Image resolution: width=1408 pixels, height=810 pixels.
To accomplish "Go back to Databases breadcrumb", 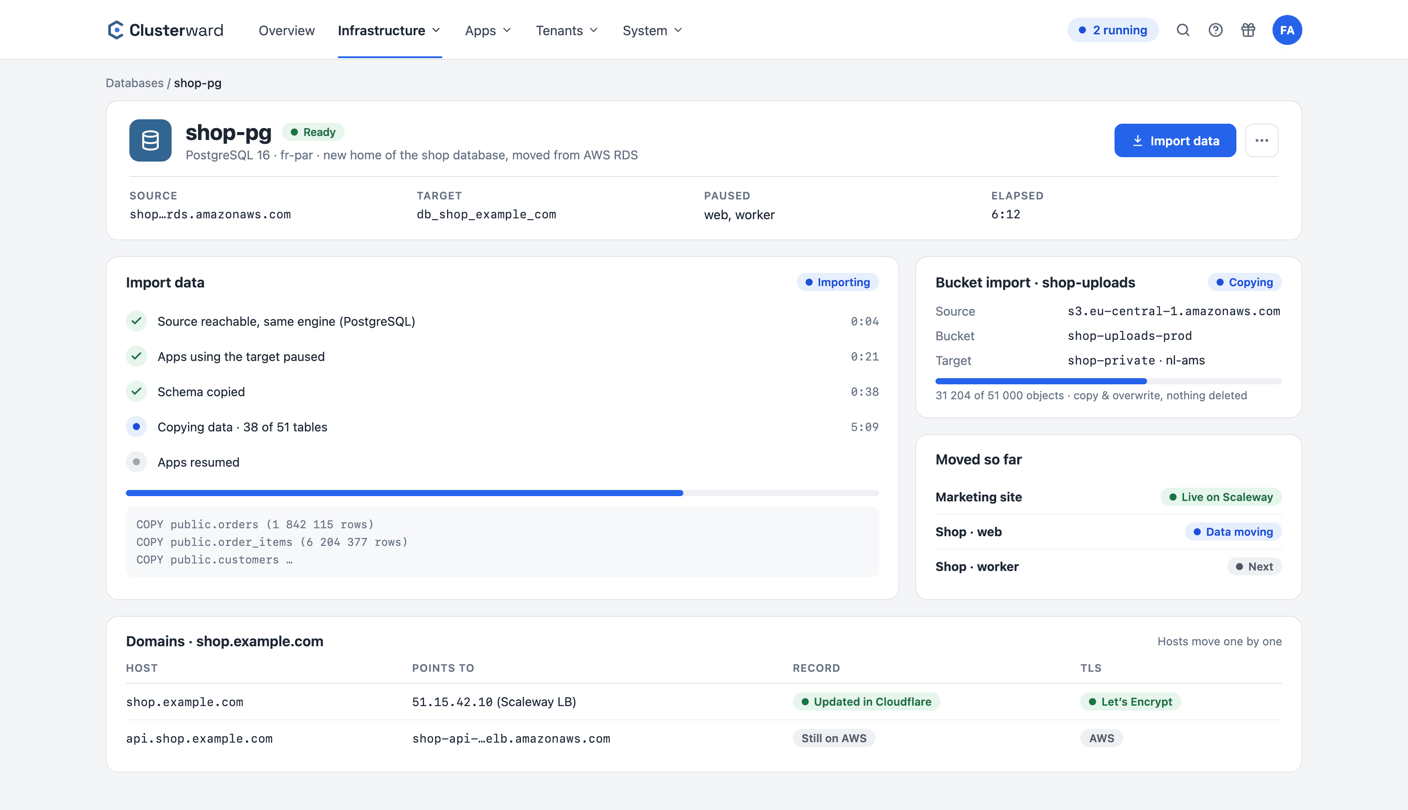I will pos(135,83).
